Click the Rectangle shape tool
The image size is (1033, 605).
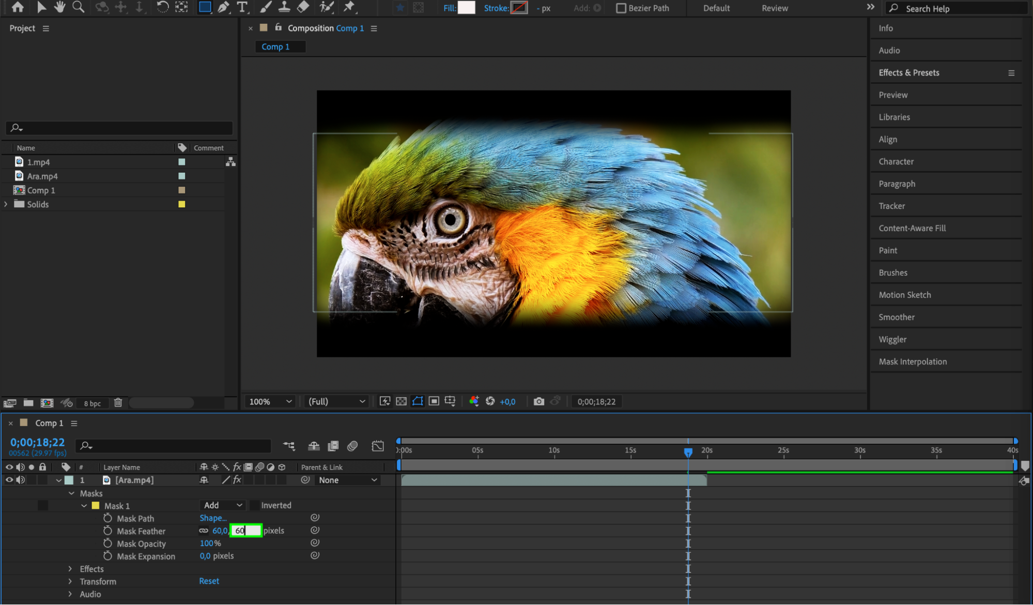[x=205, y=7]
